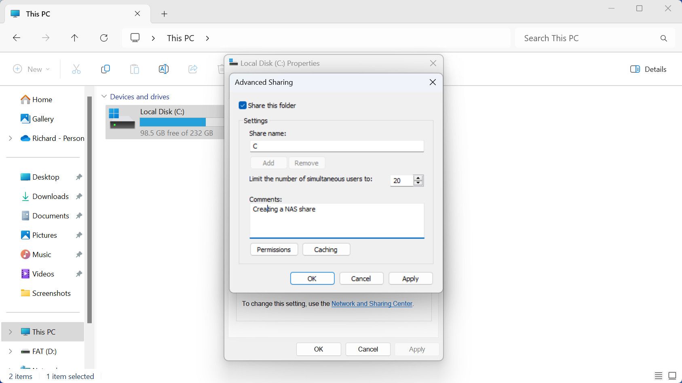Image resolution: width=682 pixels, height=383 pixels.
Task: Select the Cut tool in the toolbar
Action: [x=76, y=69]
